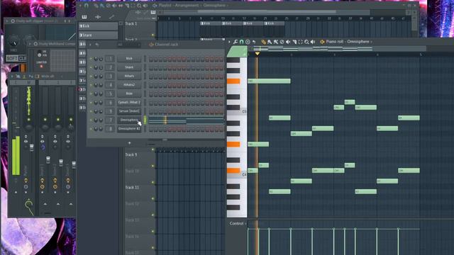Select the Piano roll Paint brush tool
454x255 pixels.
[x=270, y=42]
